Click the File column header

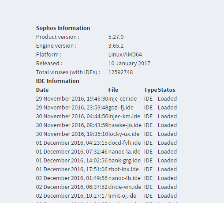(113, 90)
